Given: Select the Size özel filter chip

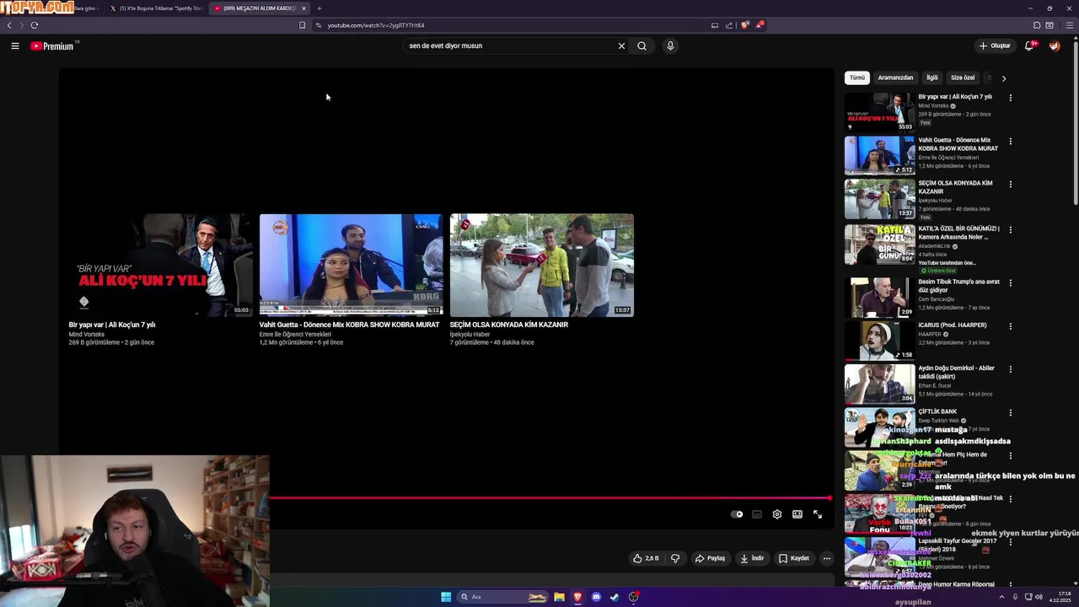Looking at the screenshot, I should coord(963,78).
